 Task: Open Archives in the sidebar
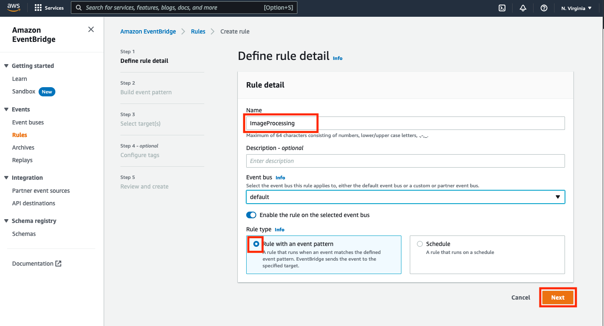click(x=23, y=147)
